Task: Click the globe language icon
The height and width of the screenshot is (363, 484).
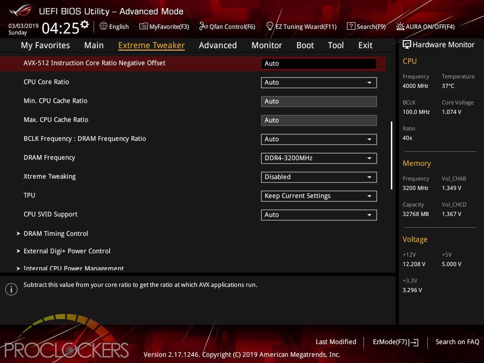Action: click(104, 26)
